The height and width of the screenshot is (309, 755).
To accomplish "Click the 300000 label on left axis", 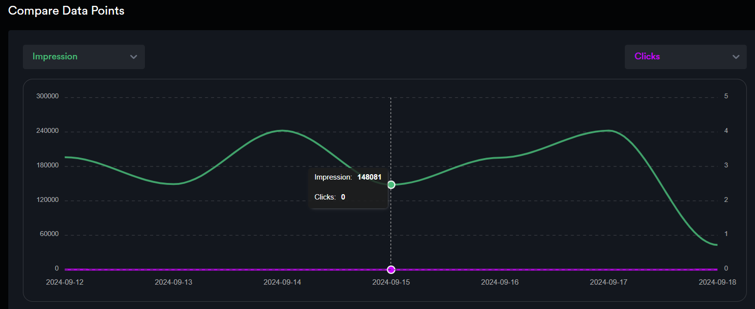I will pos(47,96).
